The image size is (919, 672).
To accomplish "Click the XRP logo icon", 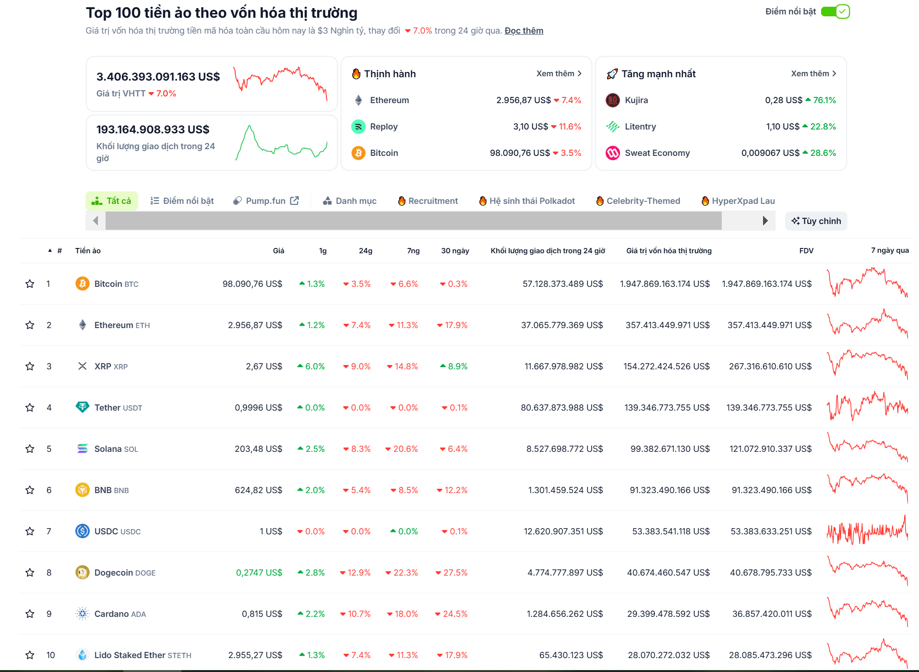I will point(83,366).
